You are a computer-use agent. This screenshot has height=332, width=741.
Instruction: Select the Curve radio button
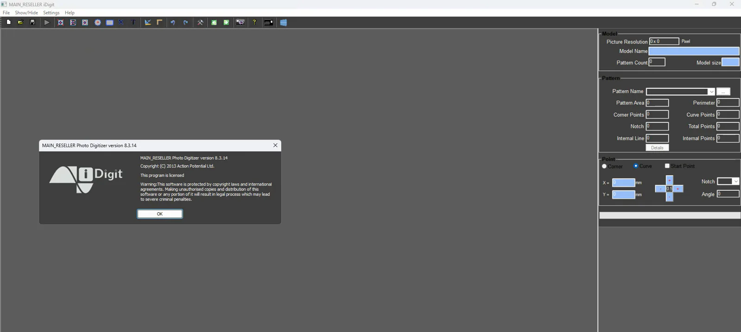pyautogui.click(x=636, y=166)
